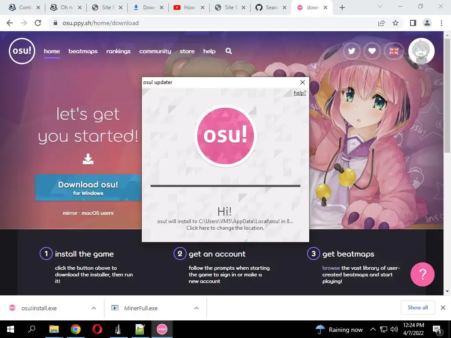Image resolution: width=451 pixels, height=338 pixels.
Task: Close the downloads bar
Action: [443, 308]
